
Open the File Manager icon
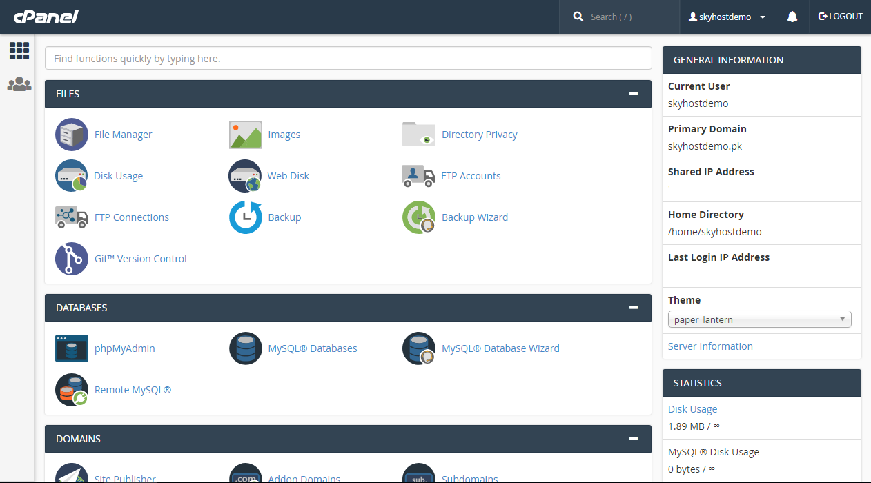pos(72,135)
